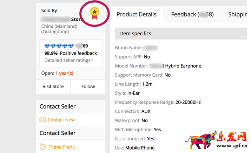Click the blurred store name link
Screen dimensions: 251x153
[x=61, y=19]
